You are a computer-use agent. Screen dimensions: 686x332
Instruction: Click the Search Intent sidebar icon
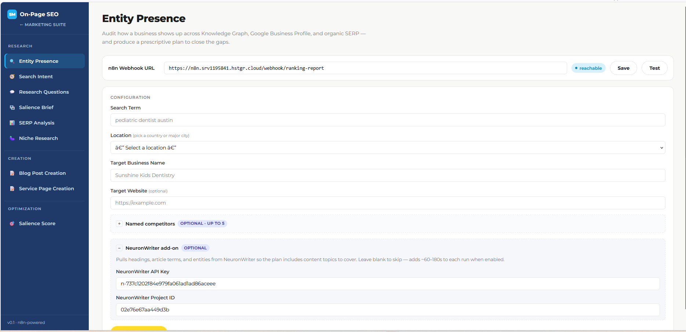[x=12, y=77]
